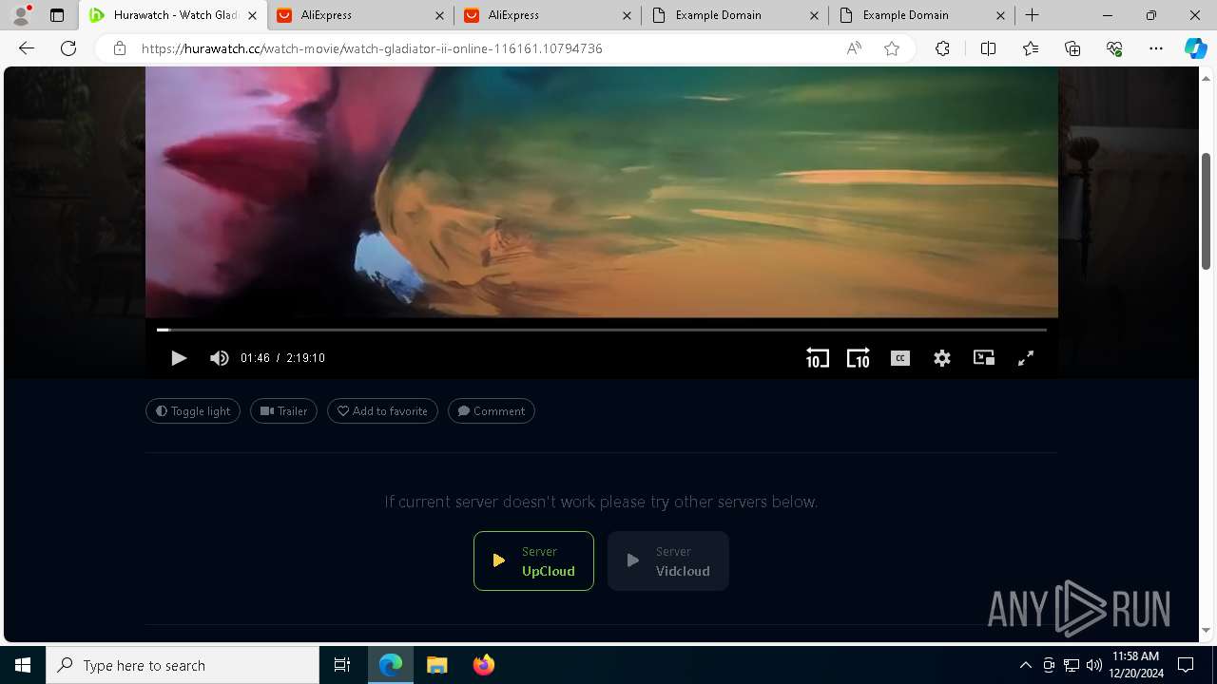
Task: Click page vertical scrollbar thumb
Action: 1207,210
